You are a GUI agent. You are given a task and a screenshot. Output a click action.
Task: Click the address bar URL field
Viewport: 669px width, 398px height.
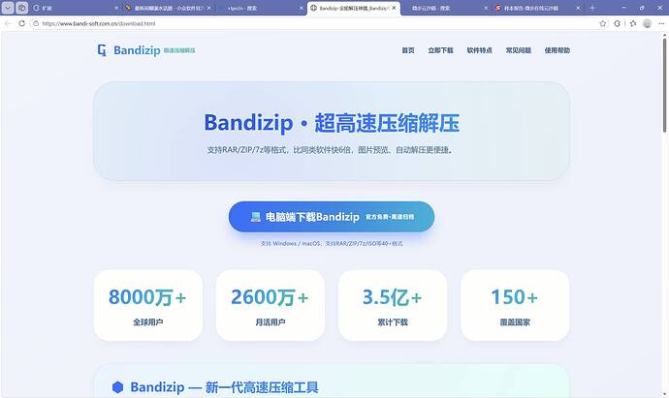tap(316, 23)
